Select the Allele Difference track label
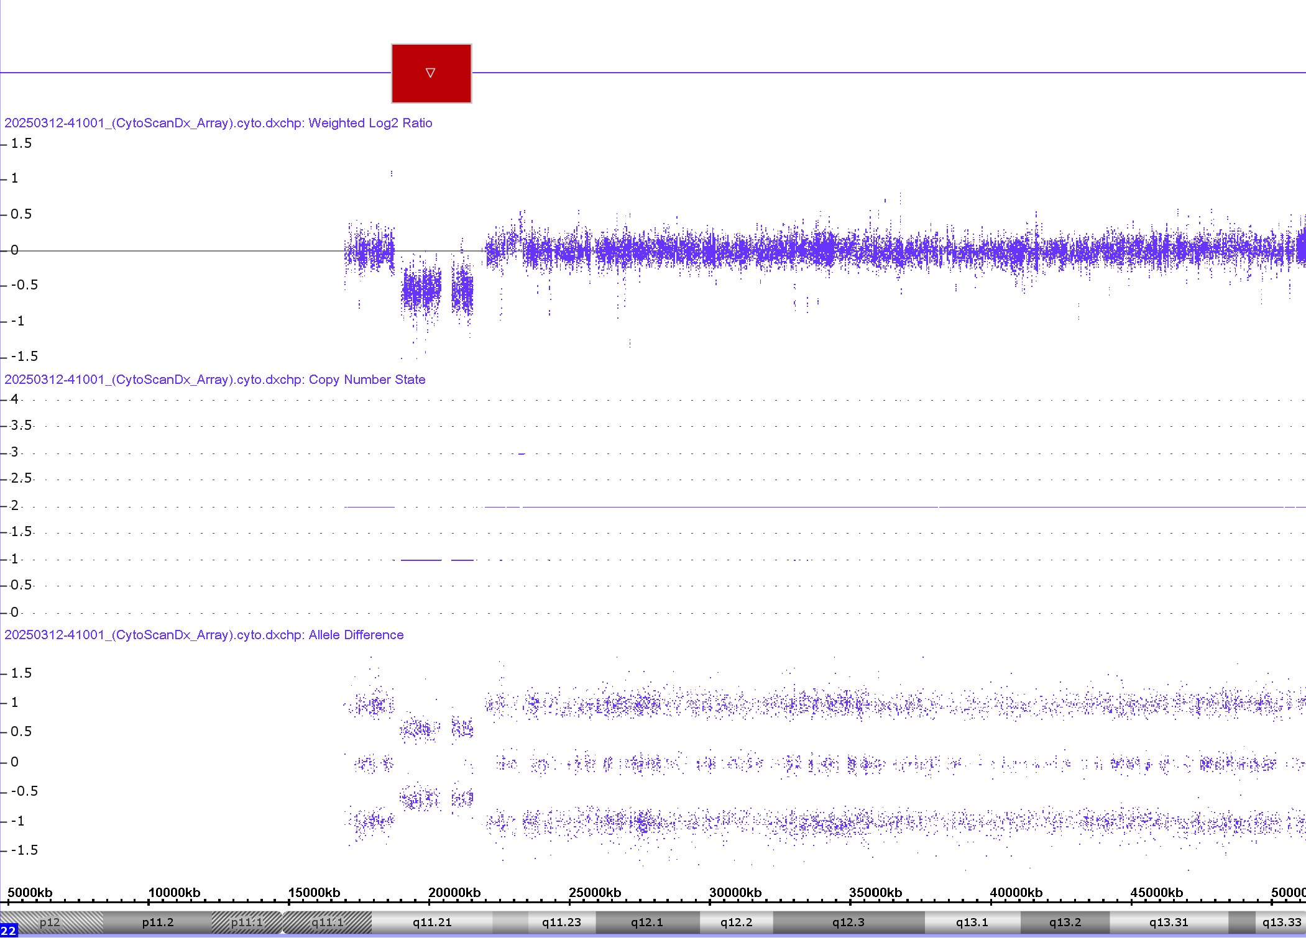 pos(204,635)
